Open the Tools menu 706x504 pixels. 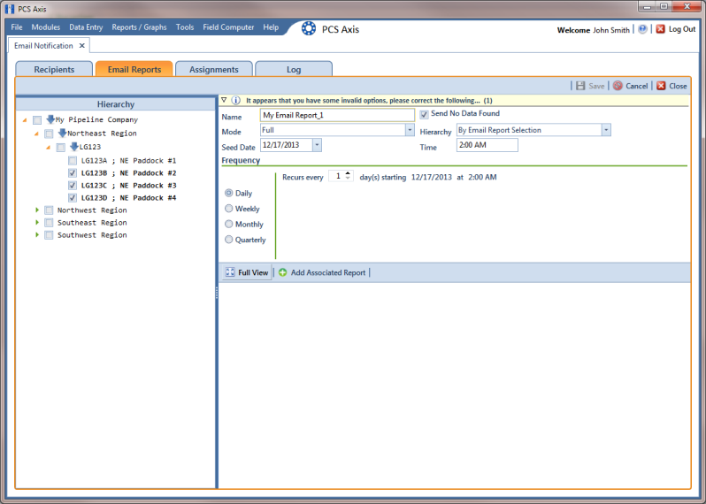pyautogui.click(x=185, y=27)
